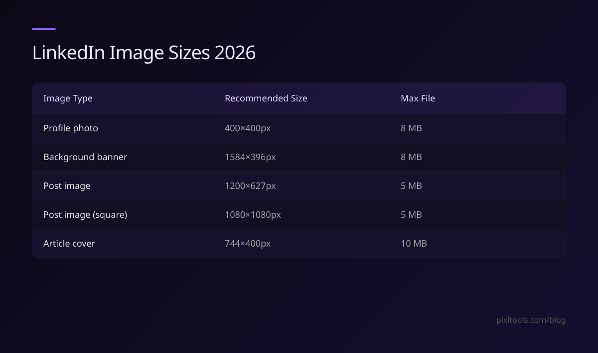The width and height of the screenshot is (598, 353).
Task: Select the "Article cover" cell
Action: 69,244
